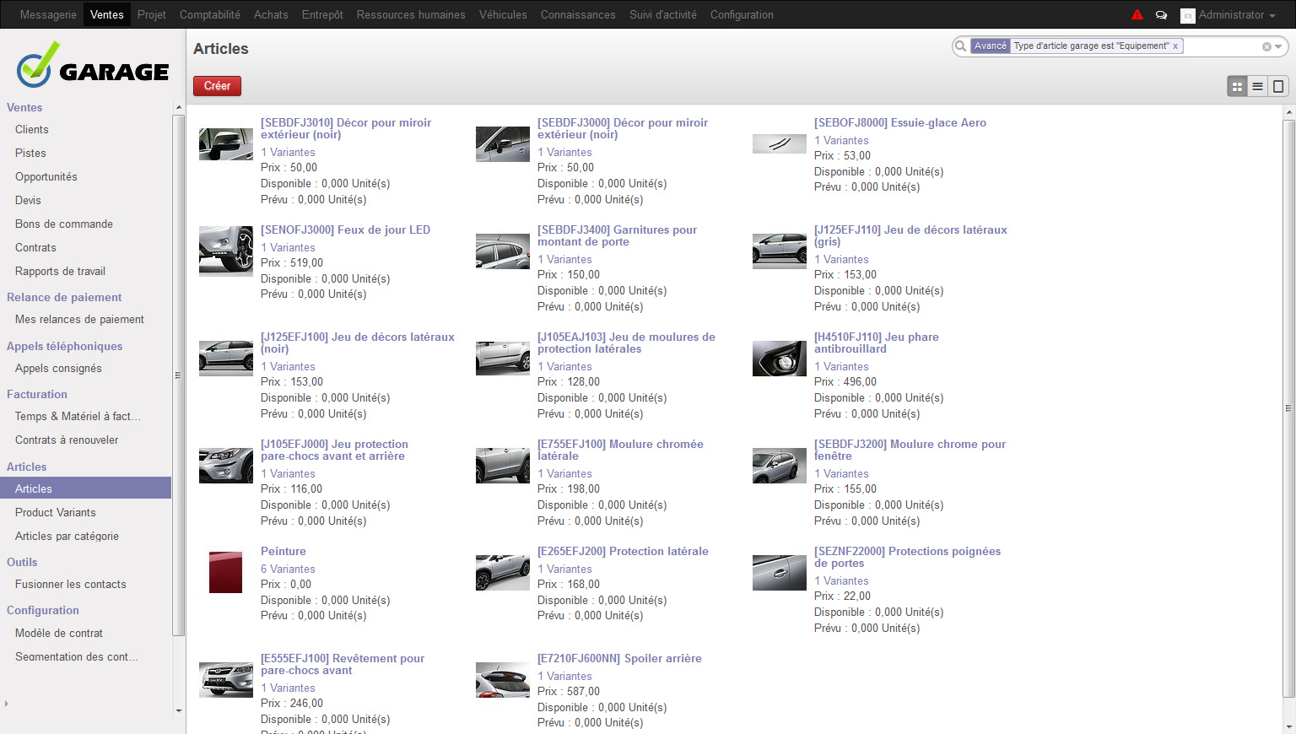Click the Garage logo
The height and width of the screenshot is (734, 1296).
[x=93, y=65]
